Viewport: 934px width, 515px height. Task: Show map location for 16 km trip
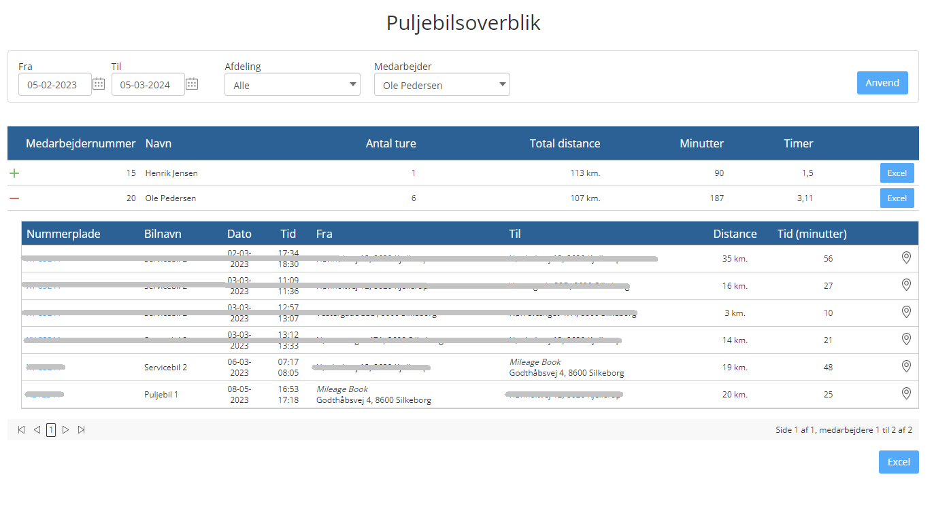click(906, 285)
